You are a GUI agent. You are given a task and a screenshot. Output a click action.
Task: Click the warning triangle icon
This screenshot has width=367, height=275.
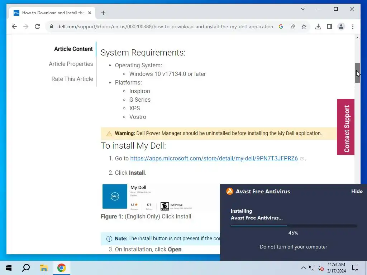tap(109, 134)
